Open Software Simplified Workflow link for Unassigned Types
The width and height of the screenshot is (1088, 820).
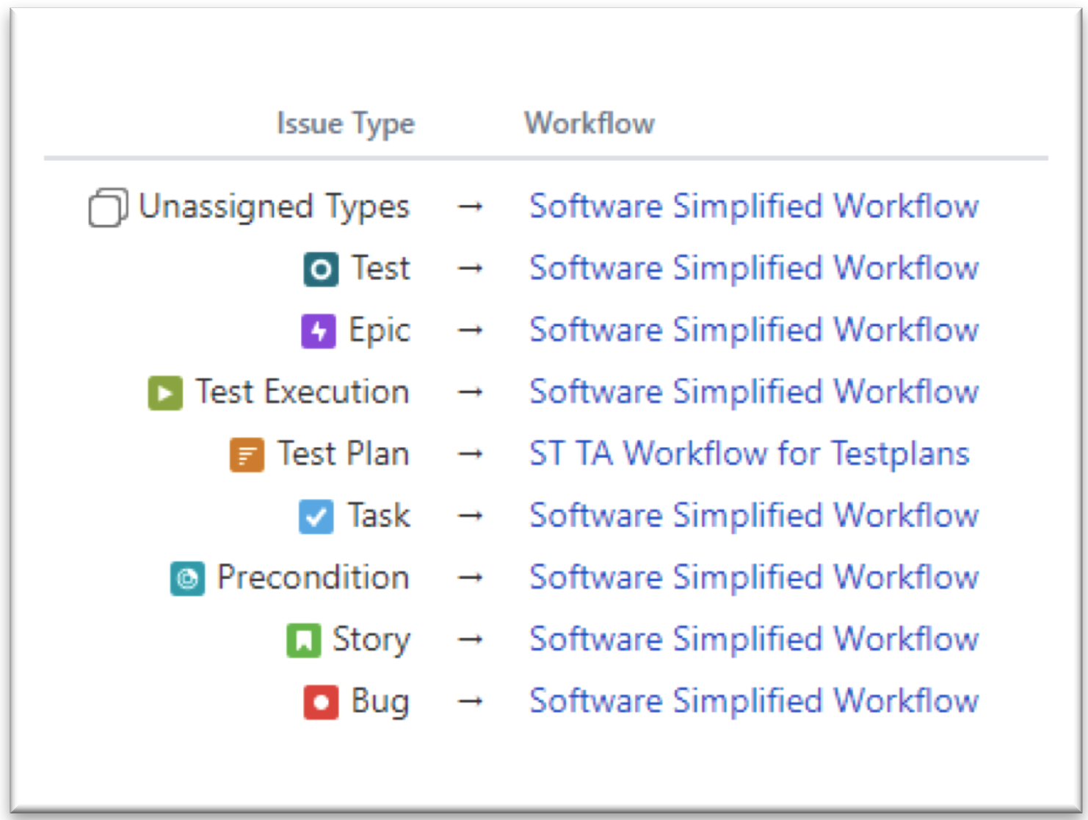753,206
